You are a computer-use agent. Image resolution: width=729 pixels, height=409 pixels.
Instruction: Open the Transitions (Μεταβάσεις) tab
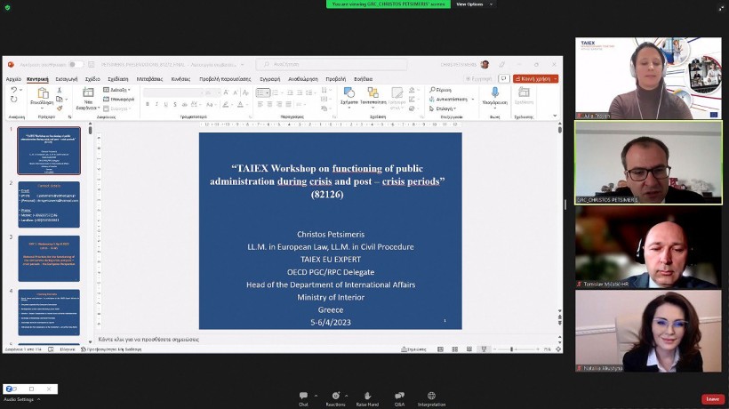(x=149, y=79)
